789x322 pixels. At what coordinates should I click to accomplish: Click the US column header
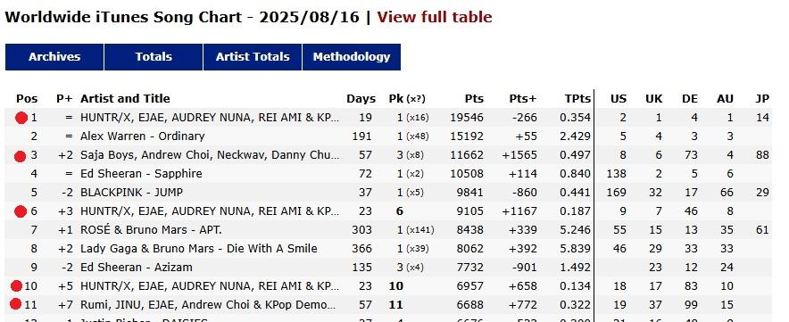[619, 99]
